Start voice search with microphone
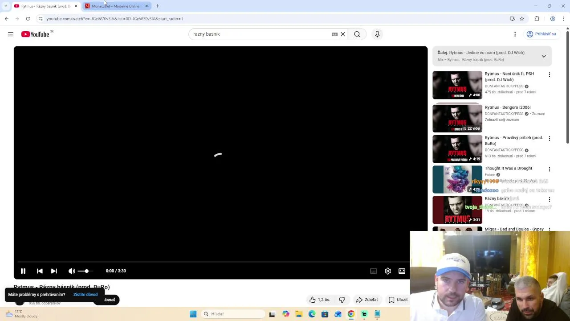Image resolution: width=570 pixels, height=321 pixels. (377, 34)
